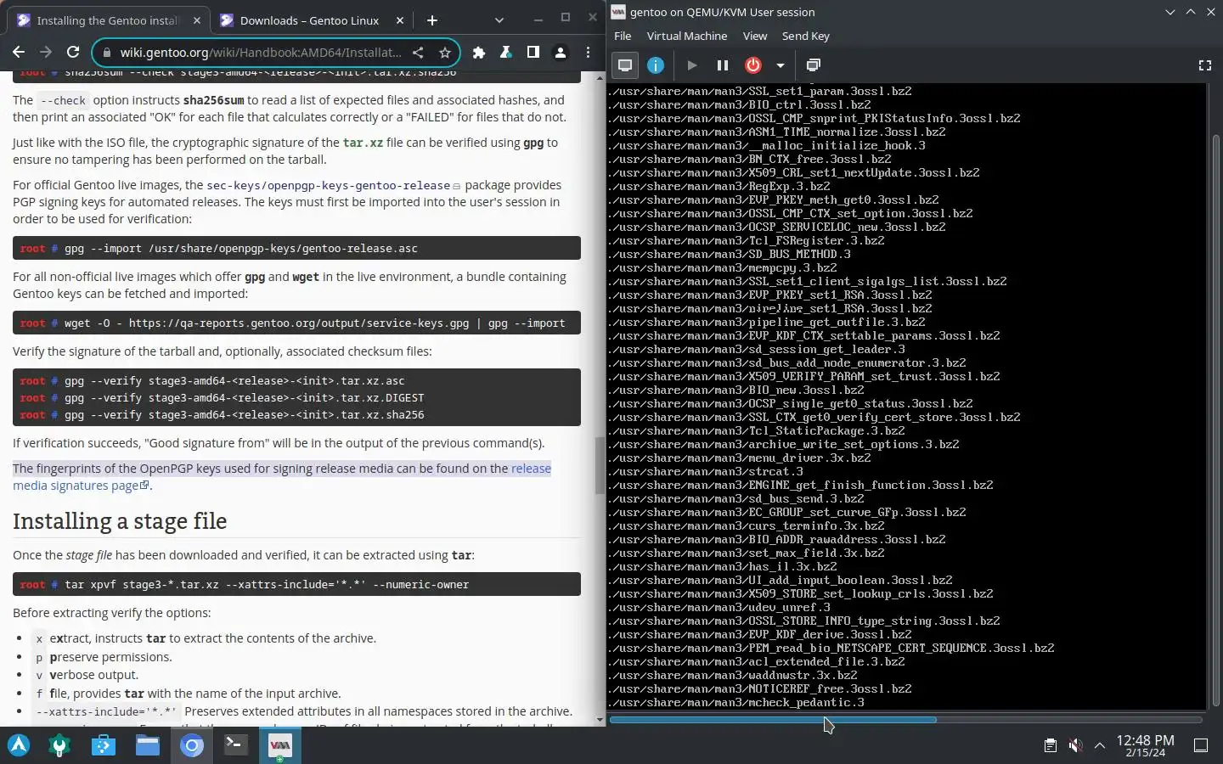This screenshot has height=764, width=1223.
Task: Bookmark this page with star icon
Action: pos(444,53)
